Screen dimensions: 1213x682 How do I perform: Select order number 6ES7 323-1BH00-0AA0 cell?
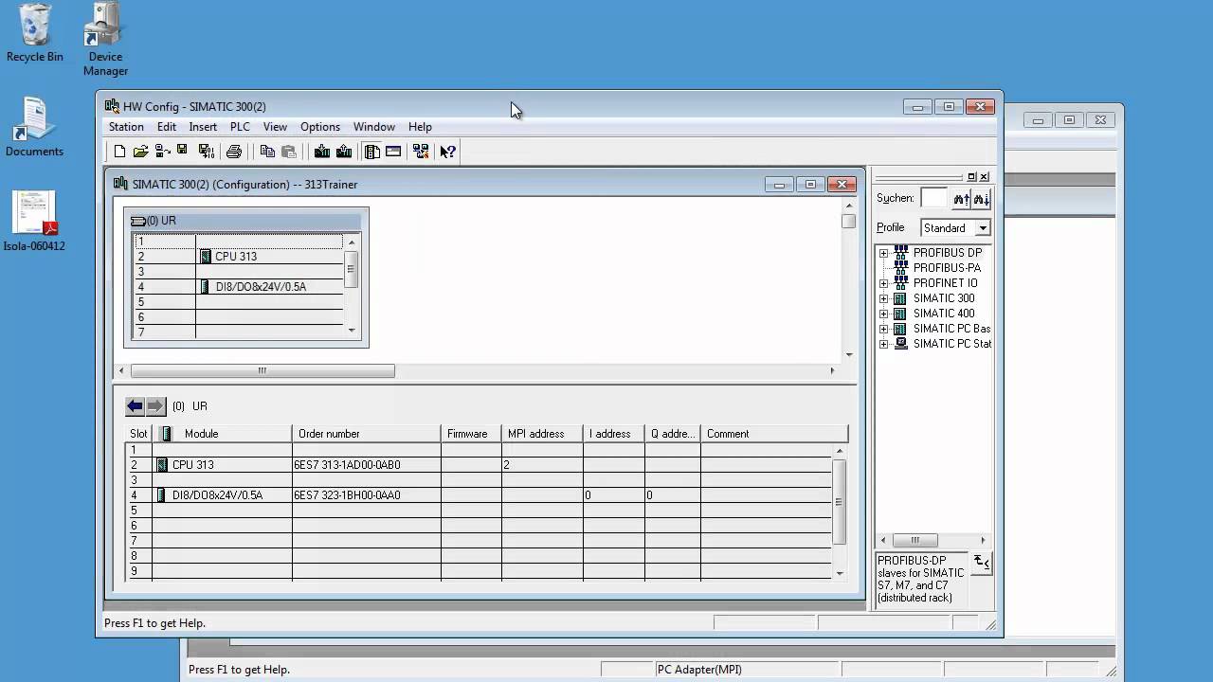coord(367,495)
